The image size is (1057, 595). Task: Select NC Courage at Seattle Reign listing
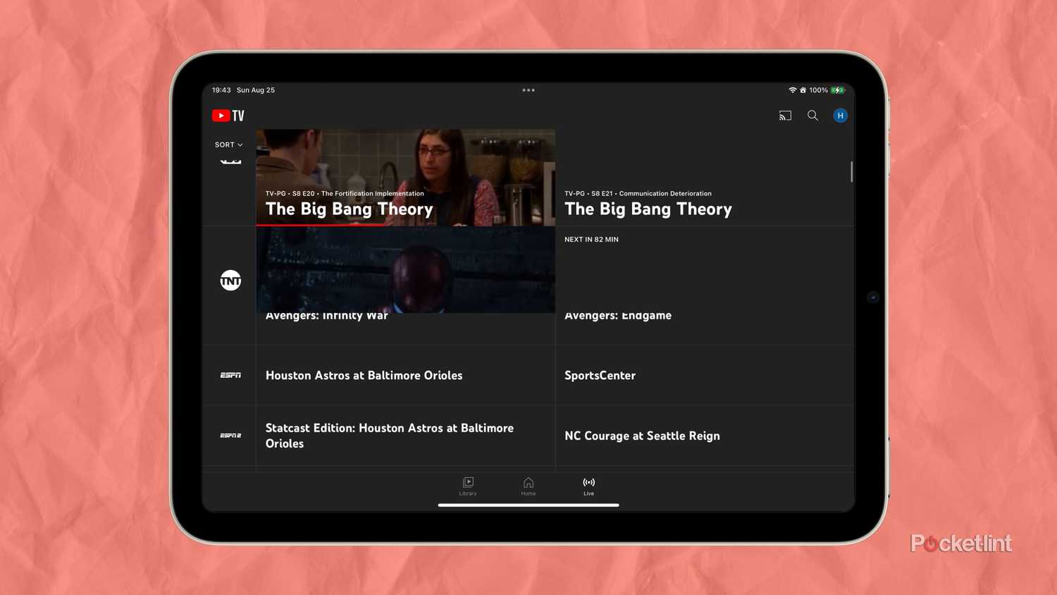642,436
